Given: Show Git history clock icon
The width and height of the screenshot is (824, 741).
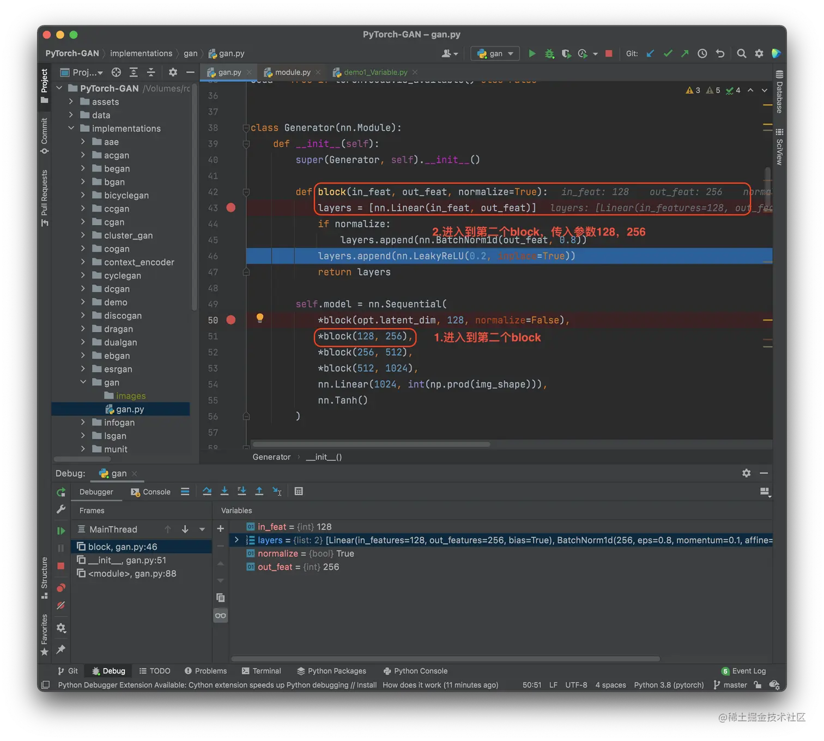Looking at the screenshot, I should 702,53.
